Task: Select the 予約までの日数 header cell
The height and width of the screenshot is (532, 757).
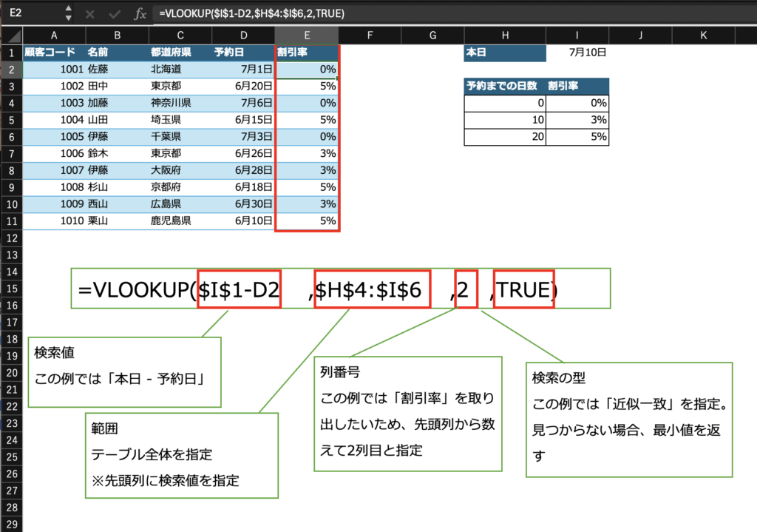Action: 505,86
